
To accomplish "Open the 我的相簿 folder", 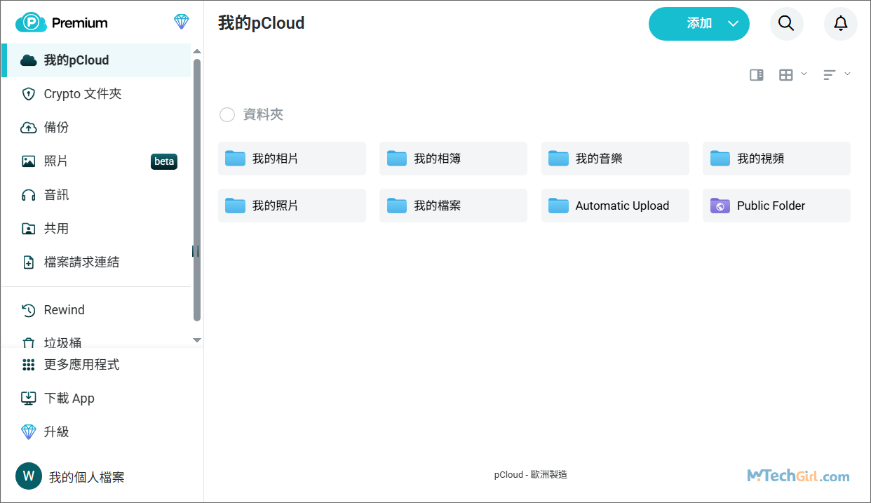I will (x=453, y=159).
